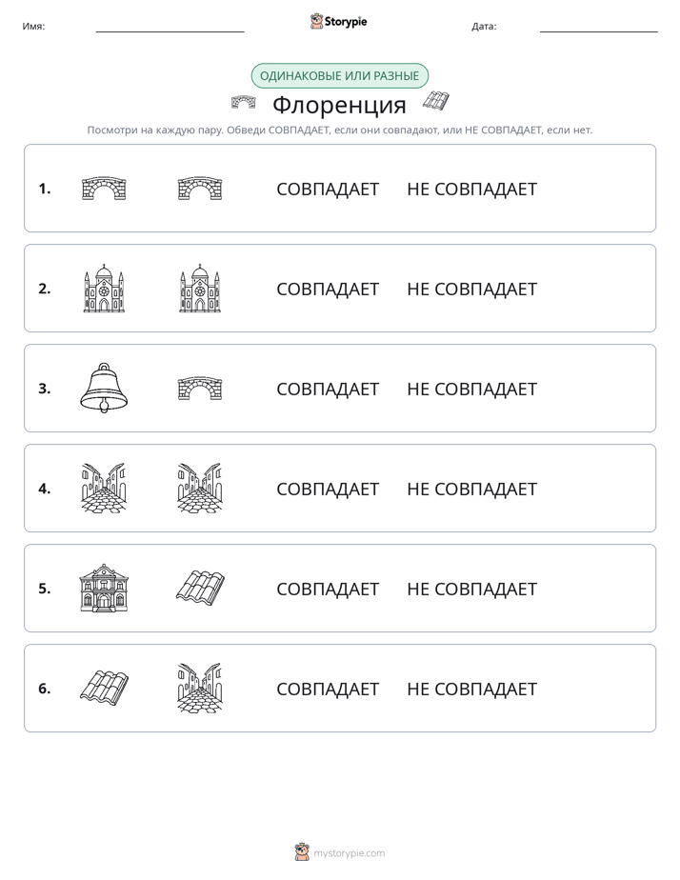Open the mystorypie.com footer link
Image resolution: width=680 pixels, height=880 pixels.
tap(340, 852)
